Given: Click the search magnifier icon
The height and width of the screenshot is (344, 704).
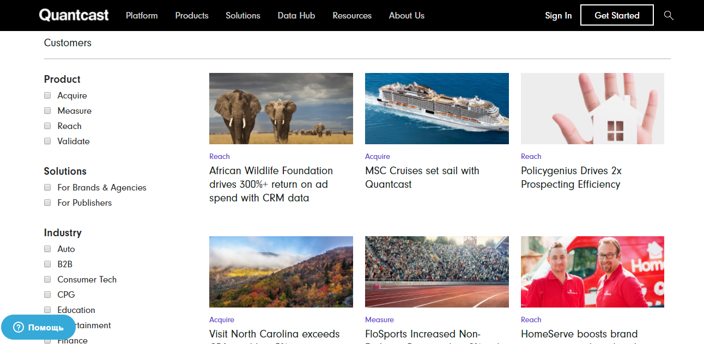Looking at the screenshot, I should 669,15.
